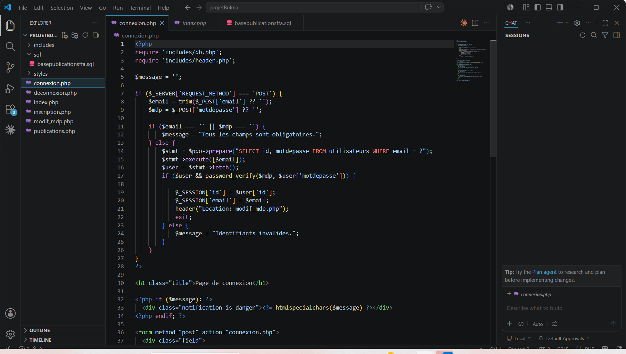Click the connexion.php context attachment chip

pyautogui.click(x=529, y=294)
